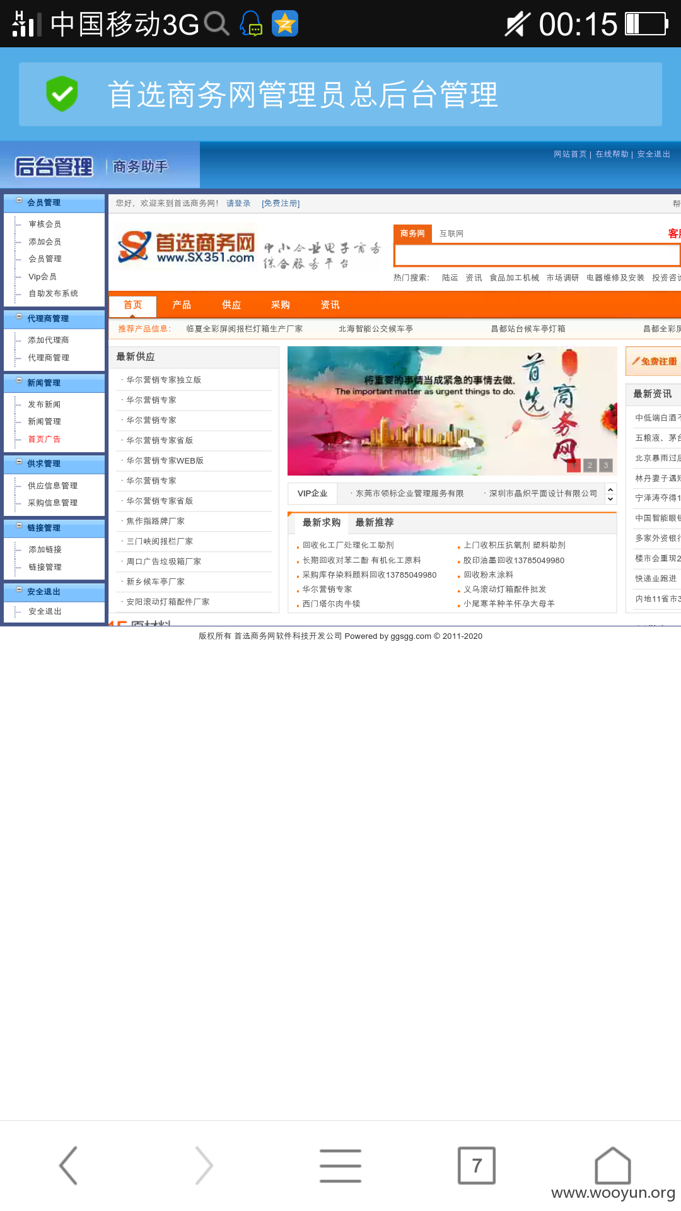The image size is (681, 1211).
Task: Click the [免费注册] link
Action: coord(281,203)
